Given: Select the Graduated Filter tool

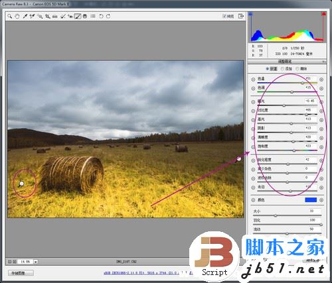Looking at the screenshot, I should click(x=85, y=17).
